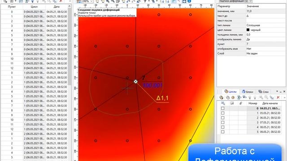287x161 pixels.
Task: Click Создание подписи деформаций hint text
Action: click(99, 10)
